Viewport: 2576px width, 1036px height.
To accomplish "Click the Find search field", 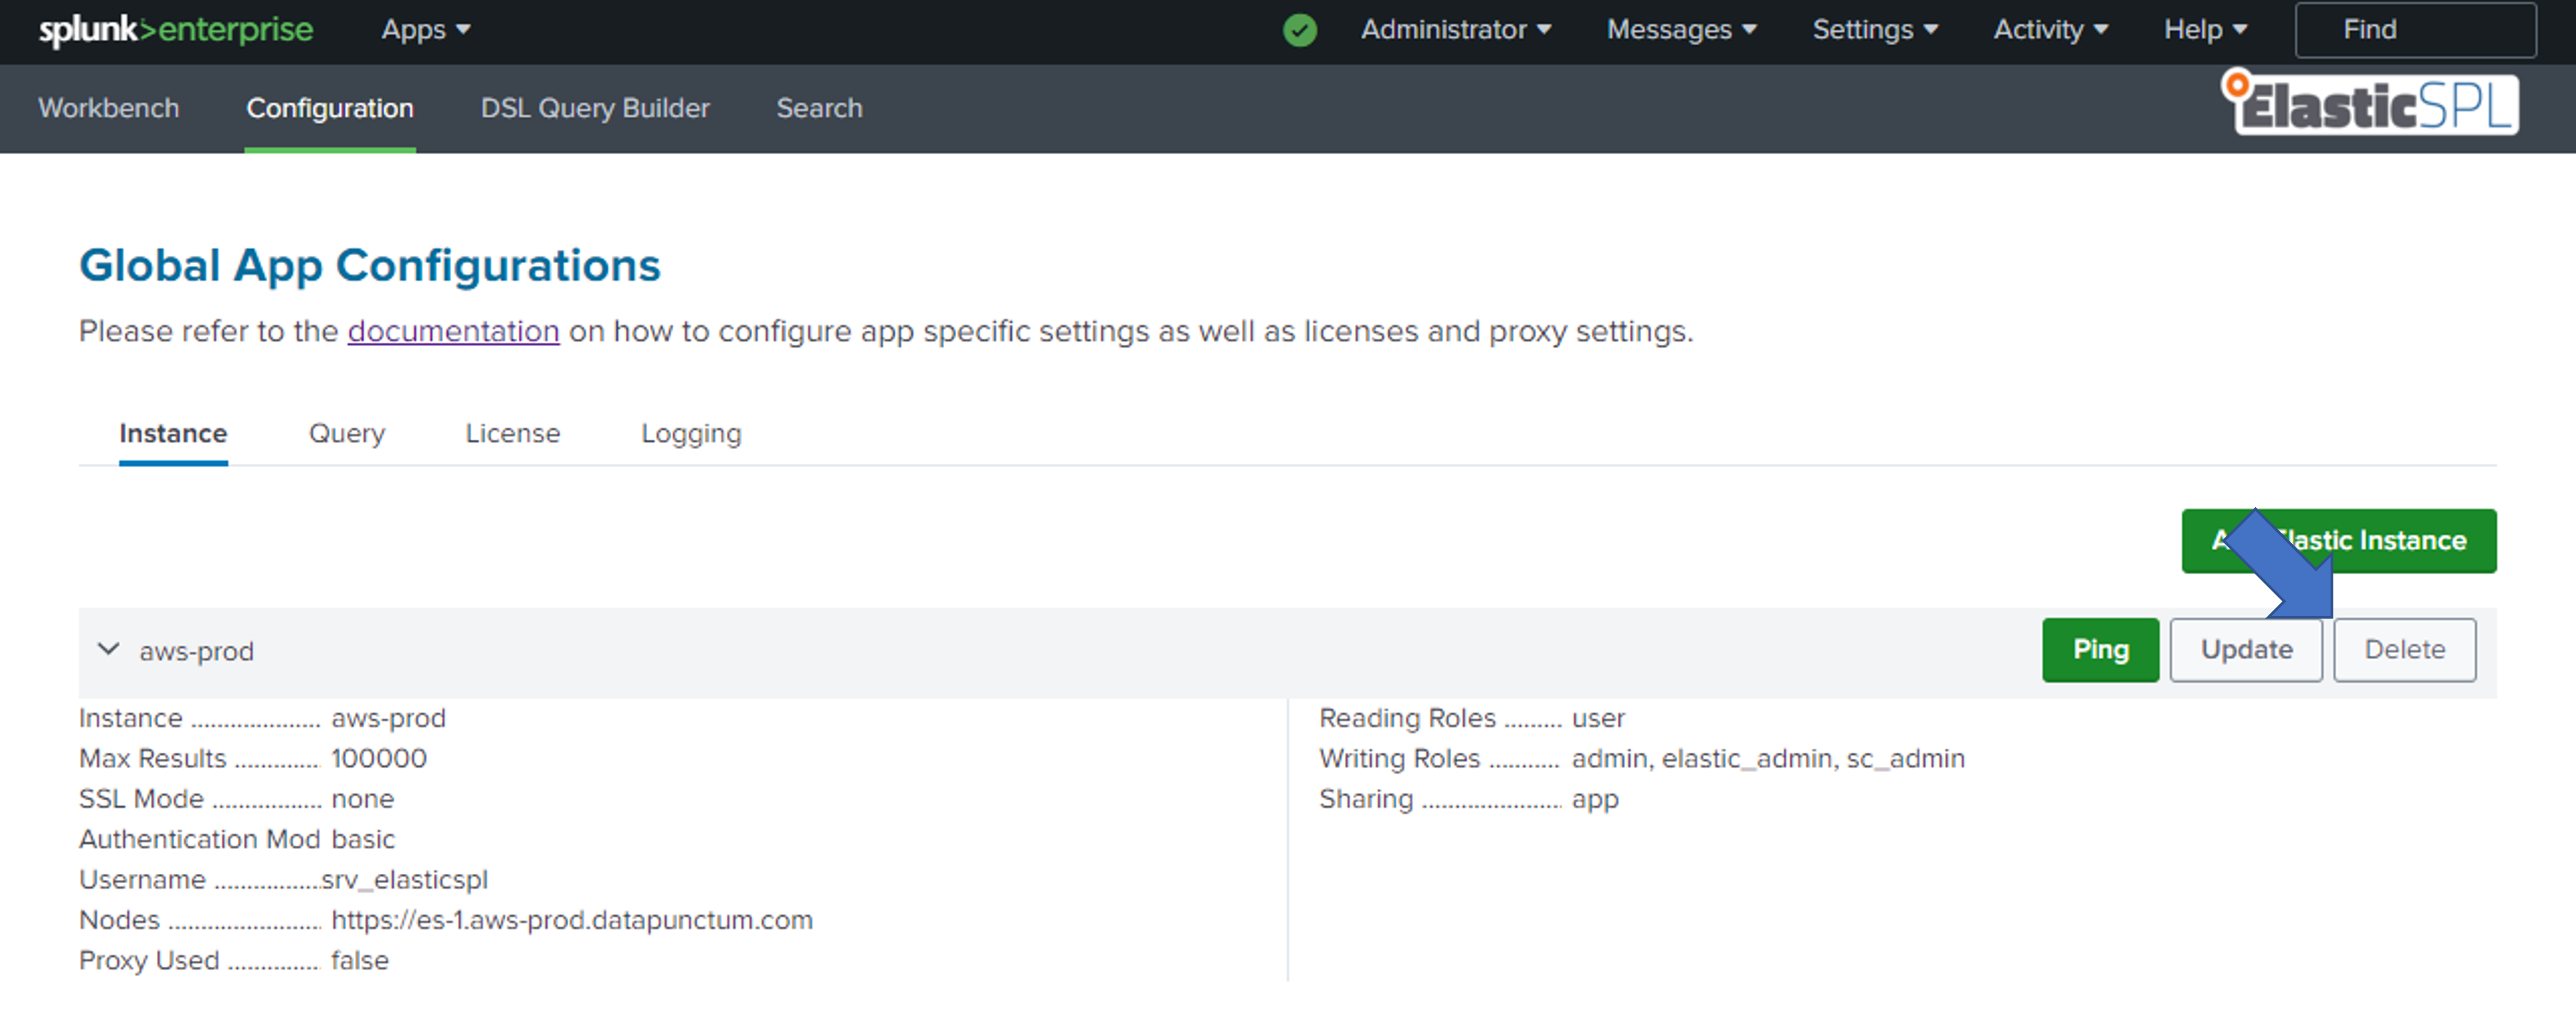I will (x=2414, y=30).
